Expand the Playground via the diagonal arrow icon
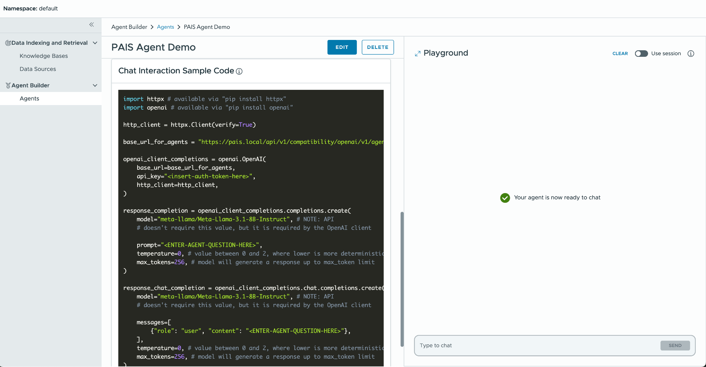The height and width of the screenshot is (367, 706). pyautogui.click(x=417, y=53)
